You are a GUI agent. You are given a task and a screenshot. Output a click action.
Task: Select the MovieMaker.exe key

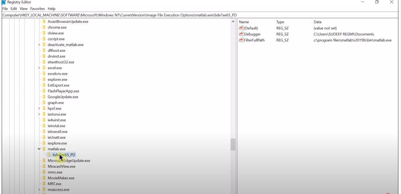[x=61, y=178]
